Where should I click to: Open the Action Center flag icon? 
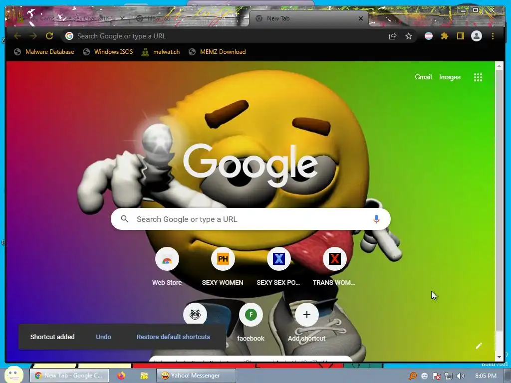(x=436, y=376)
